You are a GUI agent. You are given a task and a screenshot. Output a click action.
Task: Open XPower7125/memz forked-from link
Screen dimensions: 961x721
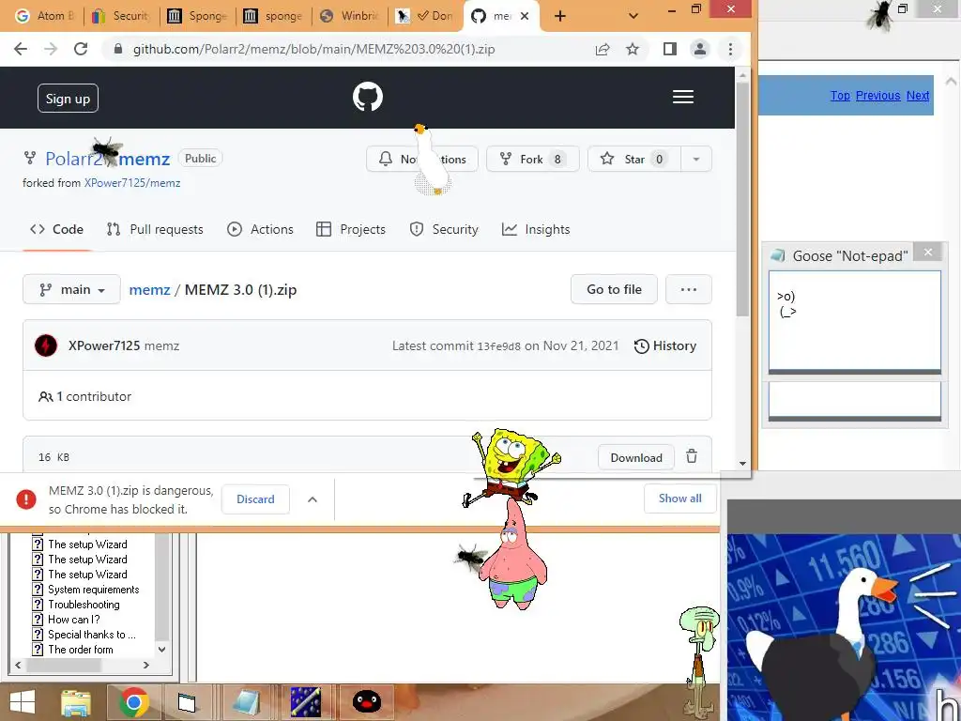(x=132, y=183)
